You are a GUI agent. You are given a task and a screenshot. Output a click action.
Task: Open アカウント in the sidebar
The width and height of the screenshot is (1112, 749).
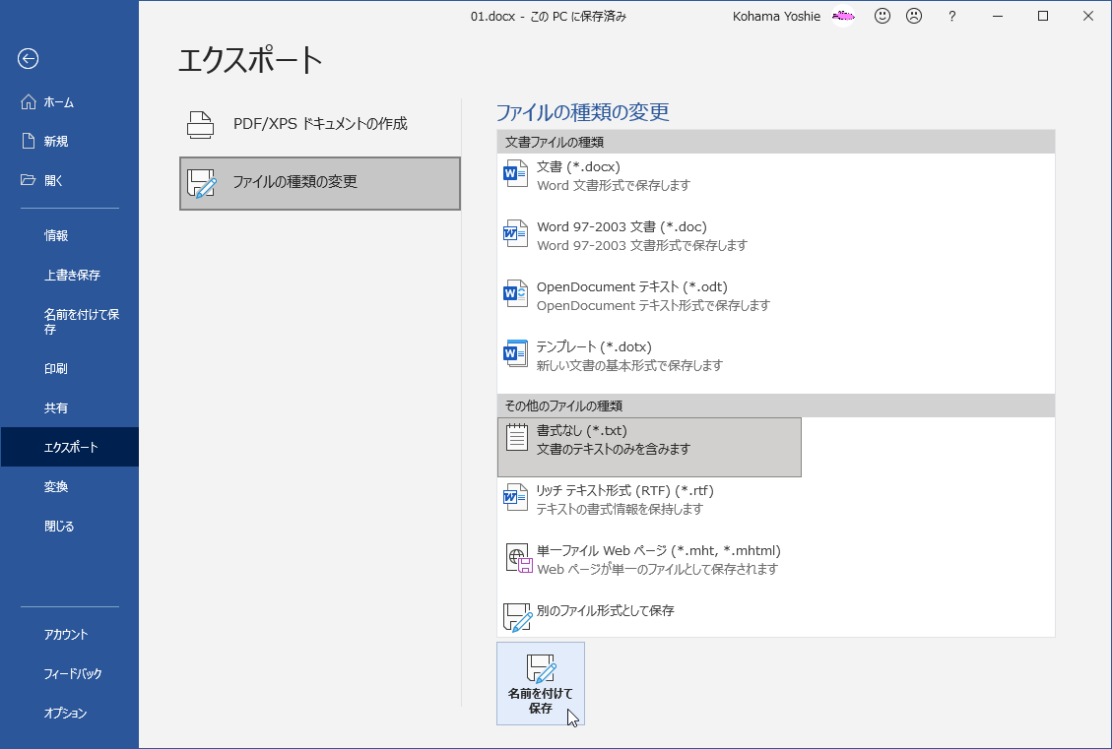70,634
